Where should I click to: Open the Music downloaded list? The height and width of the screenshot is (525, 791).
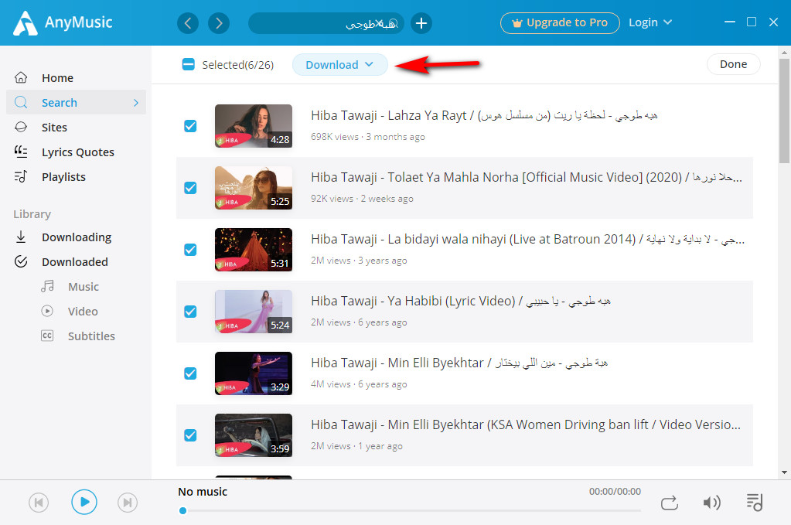pyautogui.click(x=84, y=286)
